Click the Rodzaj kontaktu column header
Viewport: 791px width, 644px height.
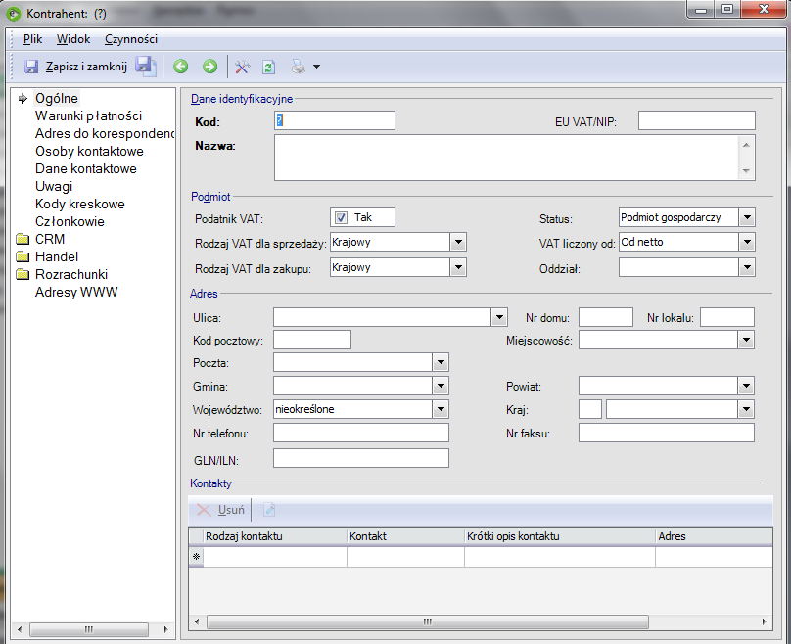tap(275, 536)
